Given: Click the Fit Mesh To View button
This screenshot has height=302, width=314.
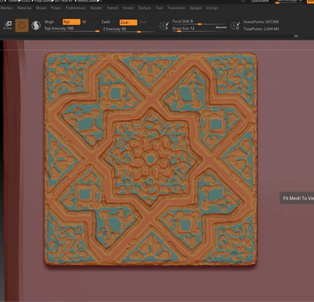Looking at the screenshot, I should [297, 198].
